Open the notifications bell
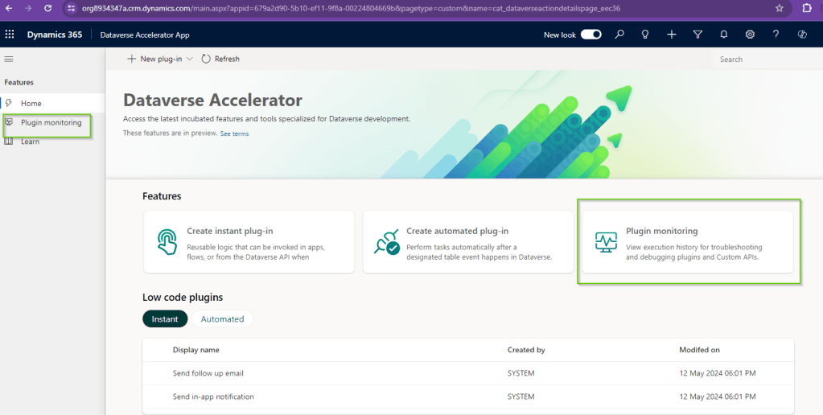823x415 pixels. (x=723, y=35)
